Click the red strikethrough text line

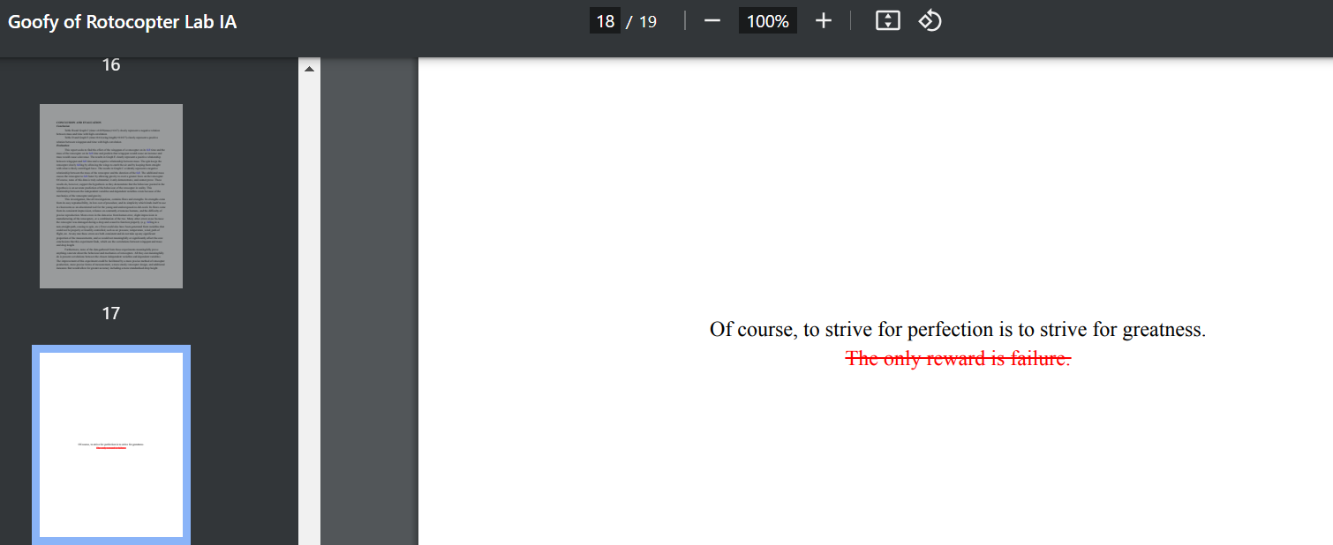point(958,359)
